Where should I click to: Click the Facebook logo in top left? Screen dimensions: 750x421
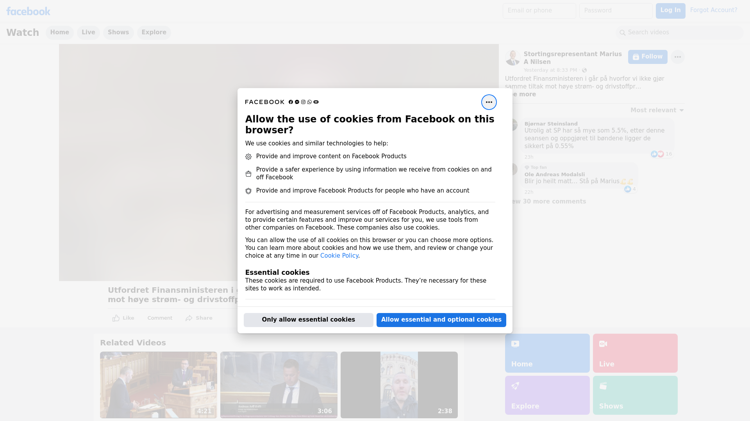[28, 11]
